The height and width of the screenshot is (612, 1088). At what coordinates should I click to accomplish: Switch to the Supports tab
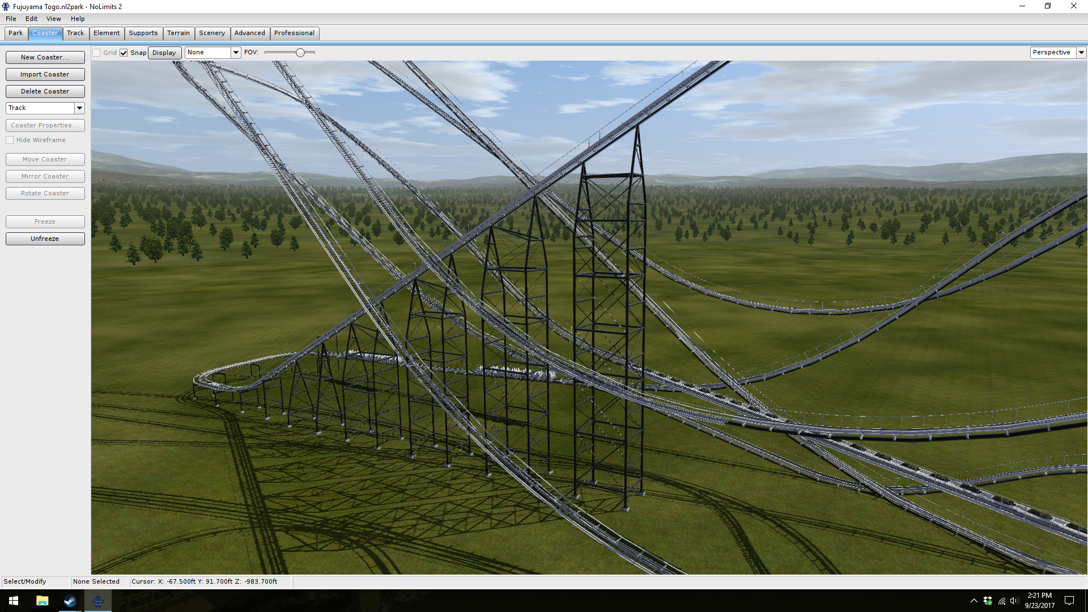coord(143,33)
